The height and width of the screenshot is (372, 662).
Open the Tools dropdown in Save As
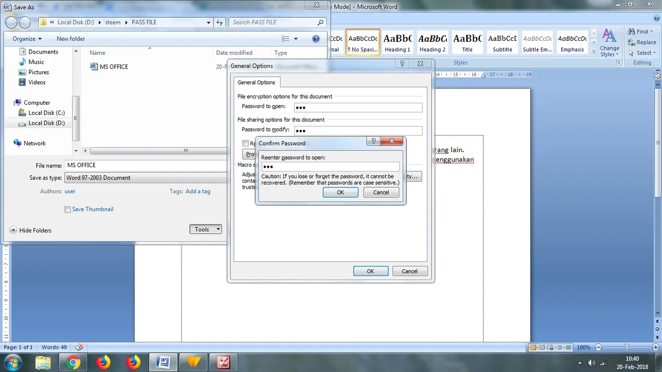[206, 229]
